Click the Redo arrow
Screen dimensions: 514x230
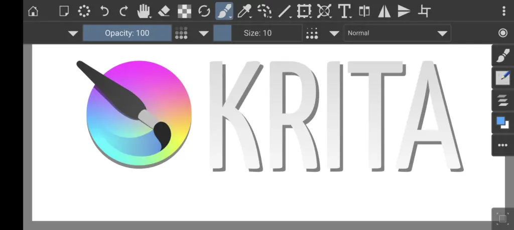[x=123, y=11]
